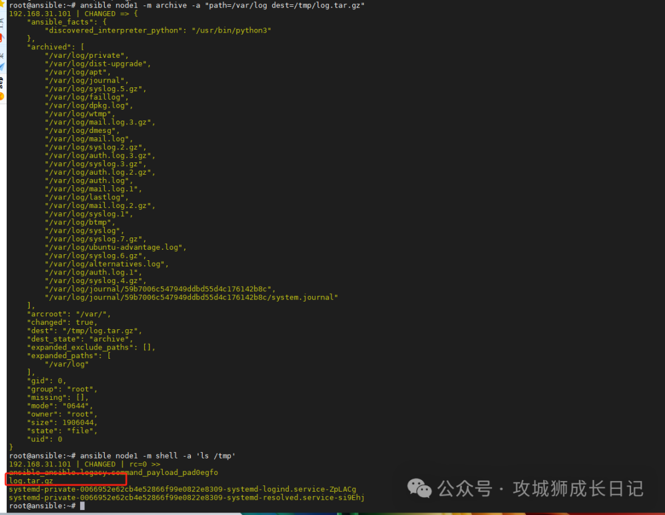Select the '/var/log/auth.log.1' entry
The width and height of the screenshot is (665, 515).
(94, 273)
